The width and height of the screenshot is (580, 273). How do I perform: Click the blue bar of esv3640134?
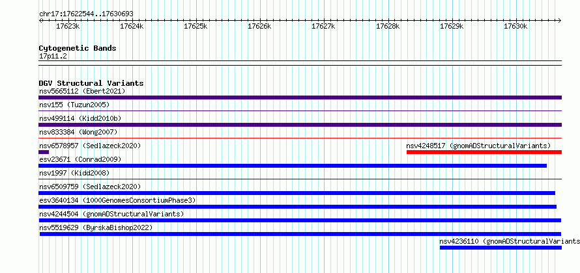[x=297, y=207]
